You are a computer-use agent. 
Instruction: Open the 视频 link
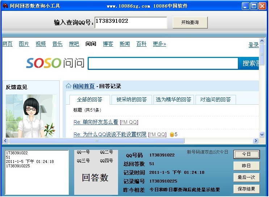coord(41,44)
